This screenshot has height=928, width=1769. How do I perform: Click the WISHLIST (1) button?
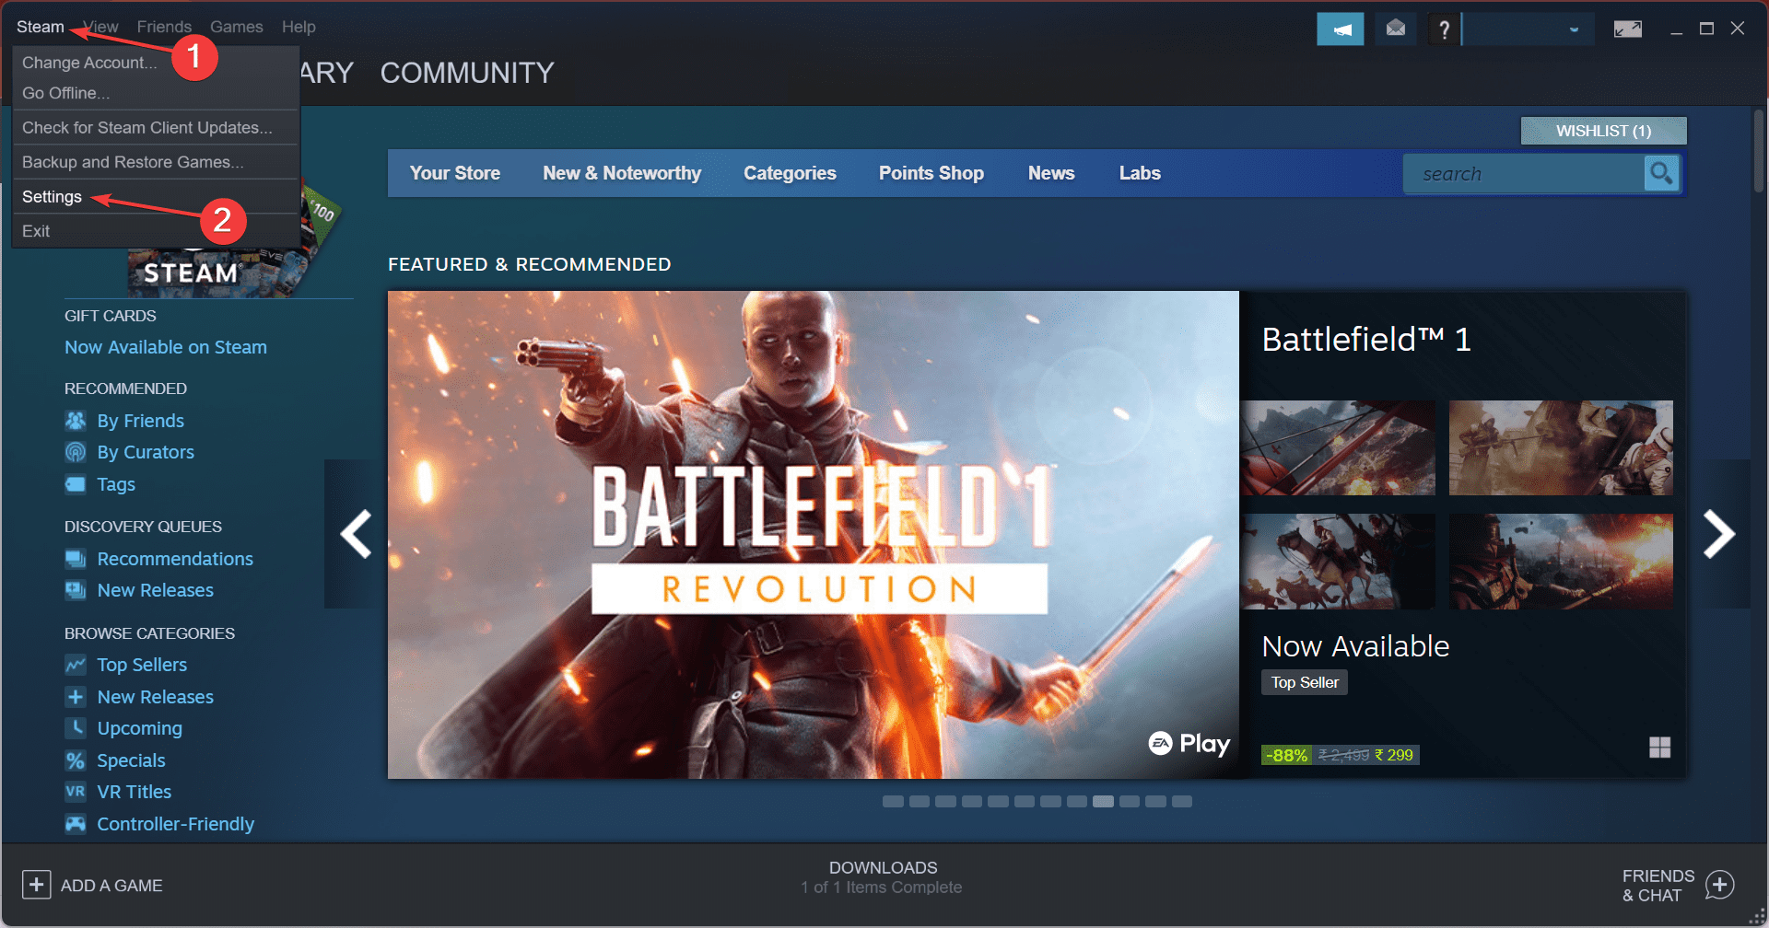1603,131
